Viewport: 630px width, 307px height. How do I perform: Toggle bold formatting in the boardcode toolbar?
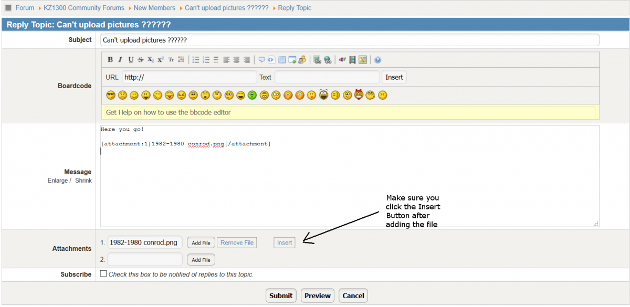click(x=110, y=60)
